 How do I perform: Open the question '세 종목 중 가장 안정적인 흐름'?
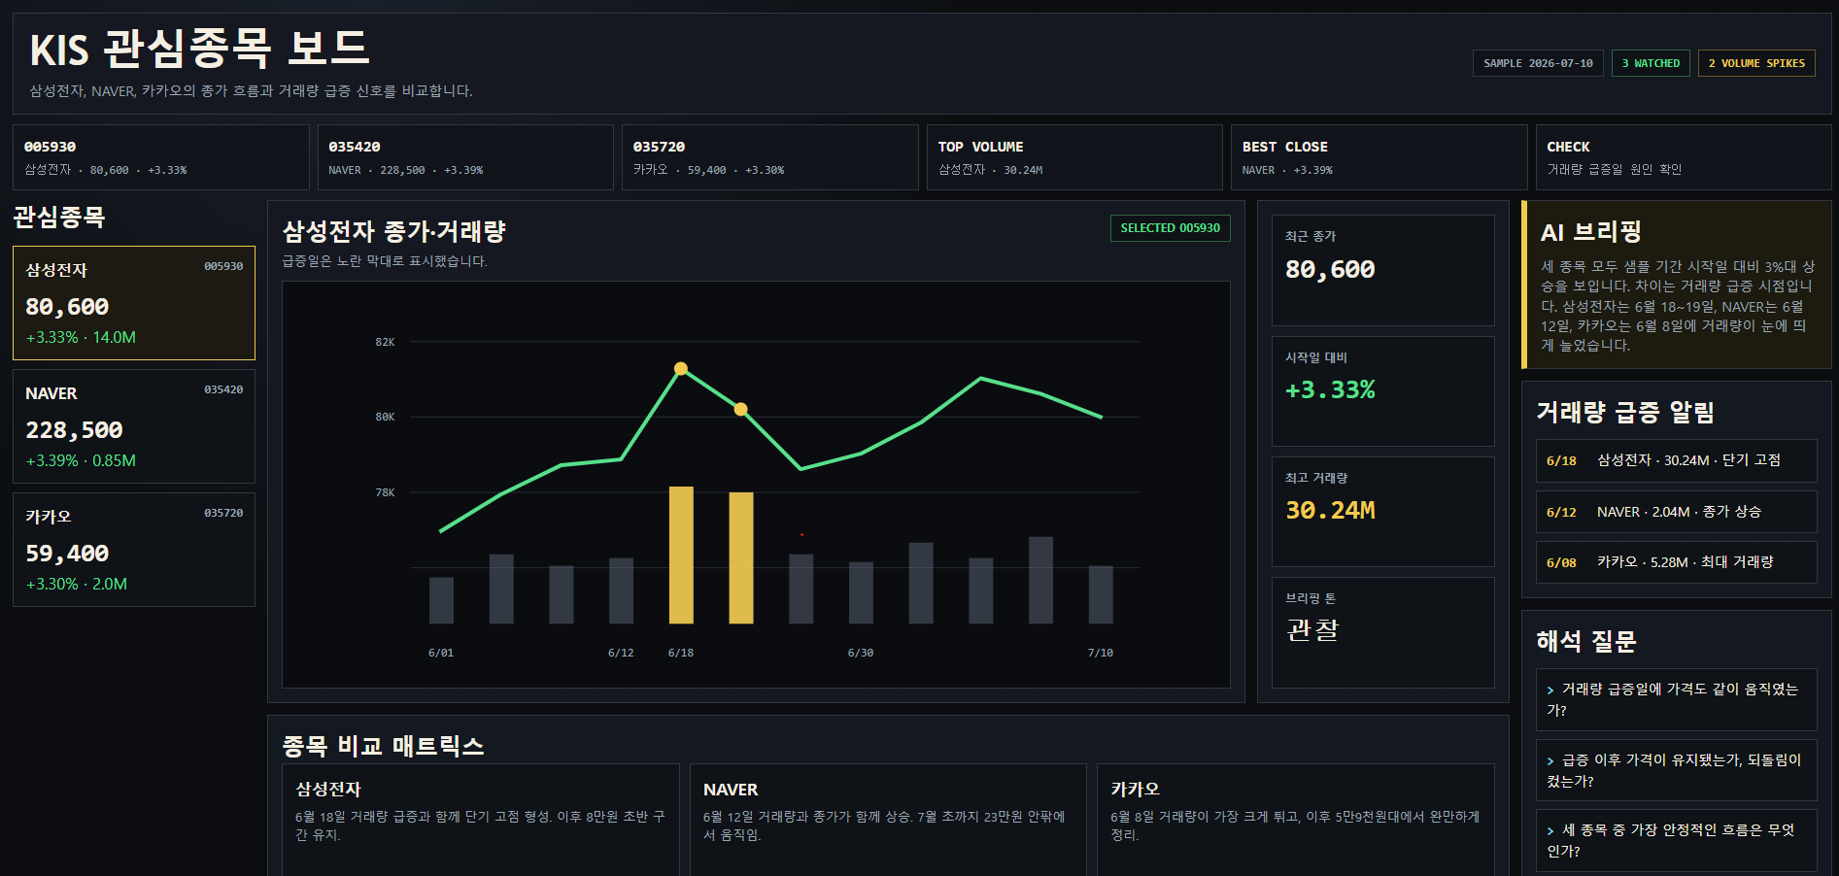(x=1676, y=840)
